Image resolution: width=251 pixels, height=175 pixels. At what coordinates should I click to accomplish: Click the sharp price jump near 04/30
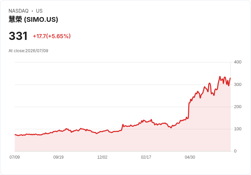tap(189, 111)
